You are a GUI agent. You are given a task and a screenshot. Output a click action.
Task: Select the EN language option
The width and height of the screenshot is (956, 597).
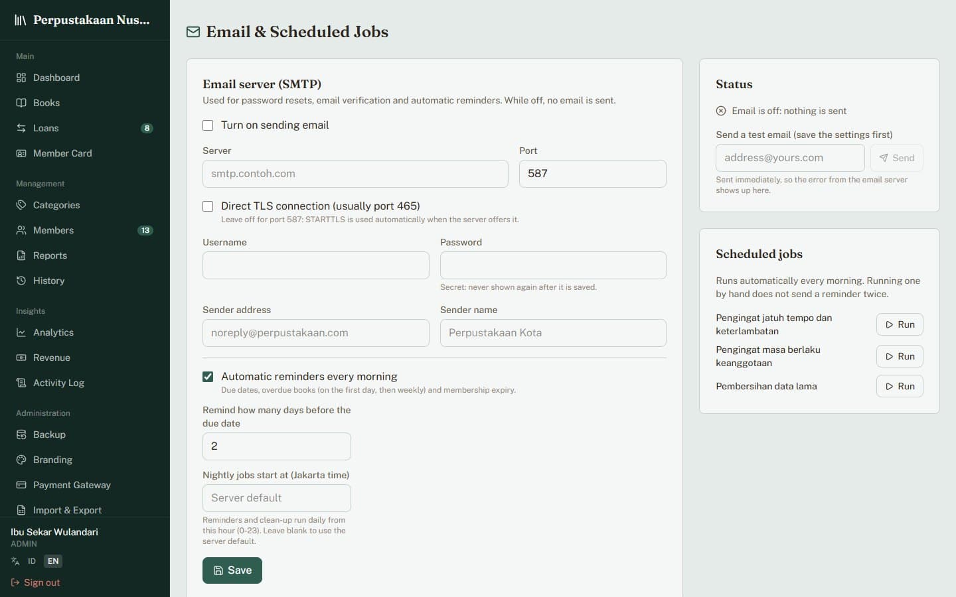click(53, 561)
